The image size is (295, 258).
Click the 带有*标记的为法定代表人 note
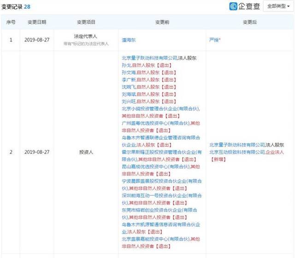click(86, 44)
